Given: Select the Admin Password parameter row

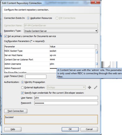Looking at the screenshot, I should coord(31,68).
